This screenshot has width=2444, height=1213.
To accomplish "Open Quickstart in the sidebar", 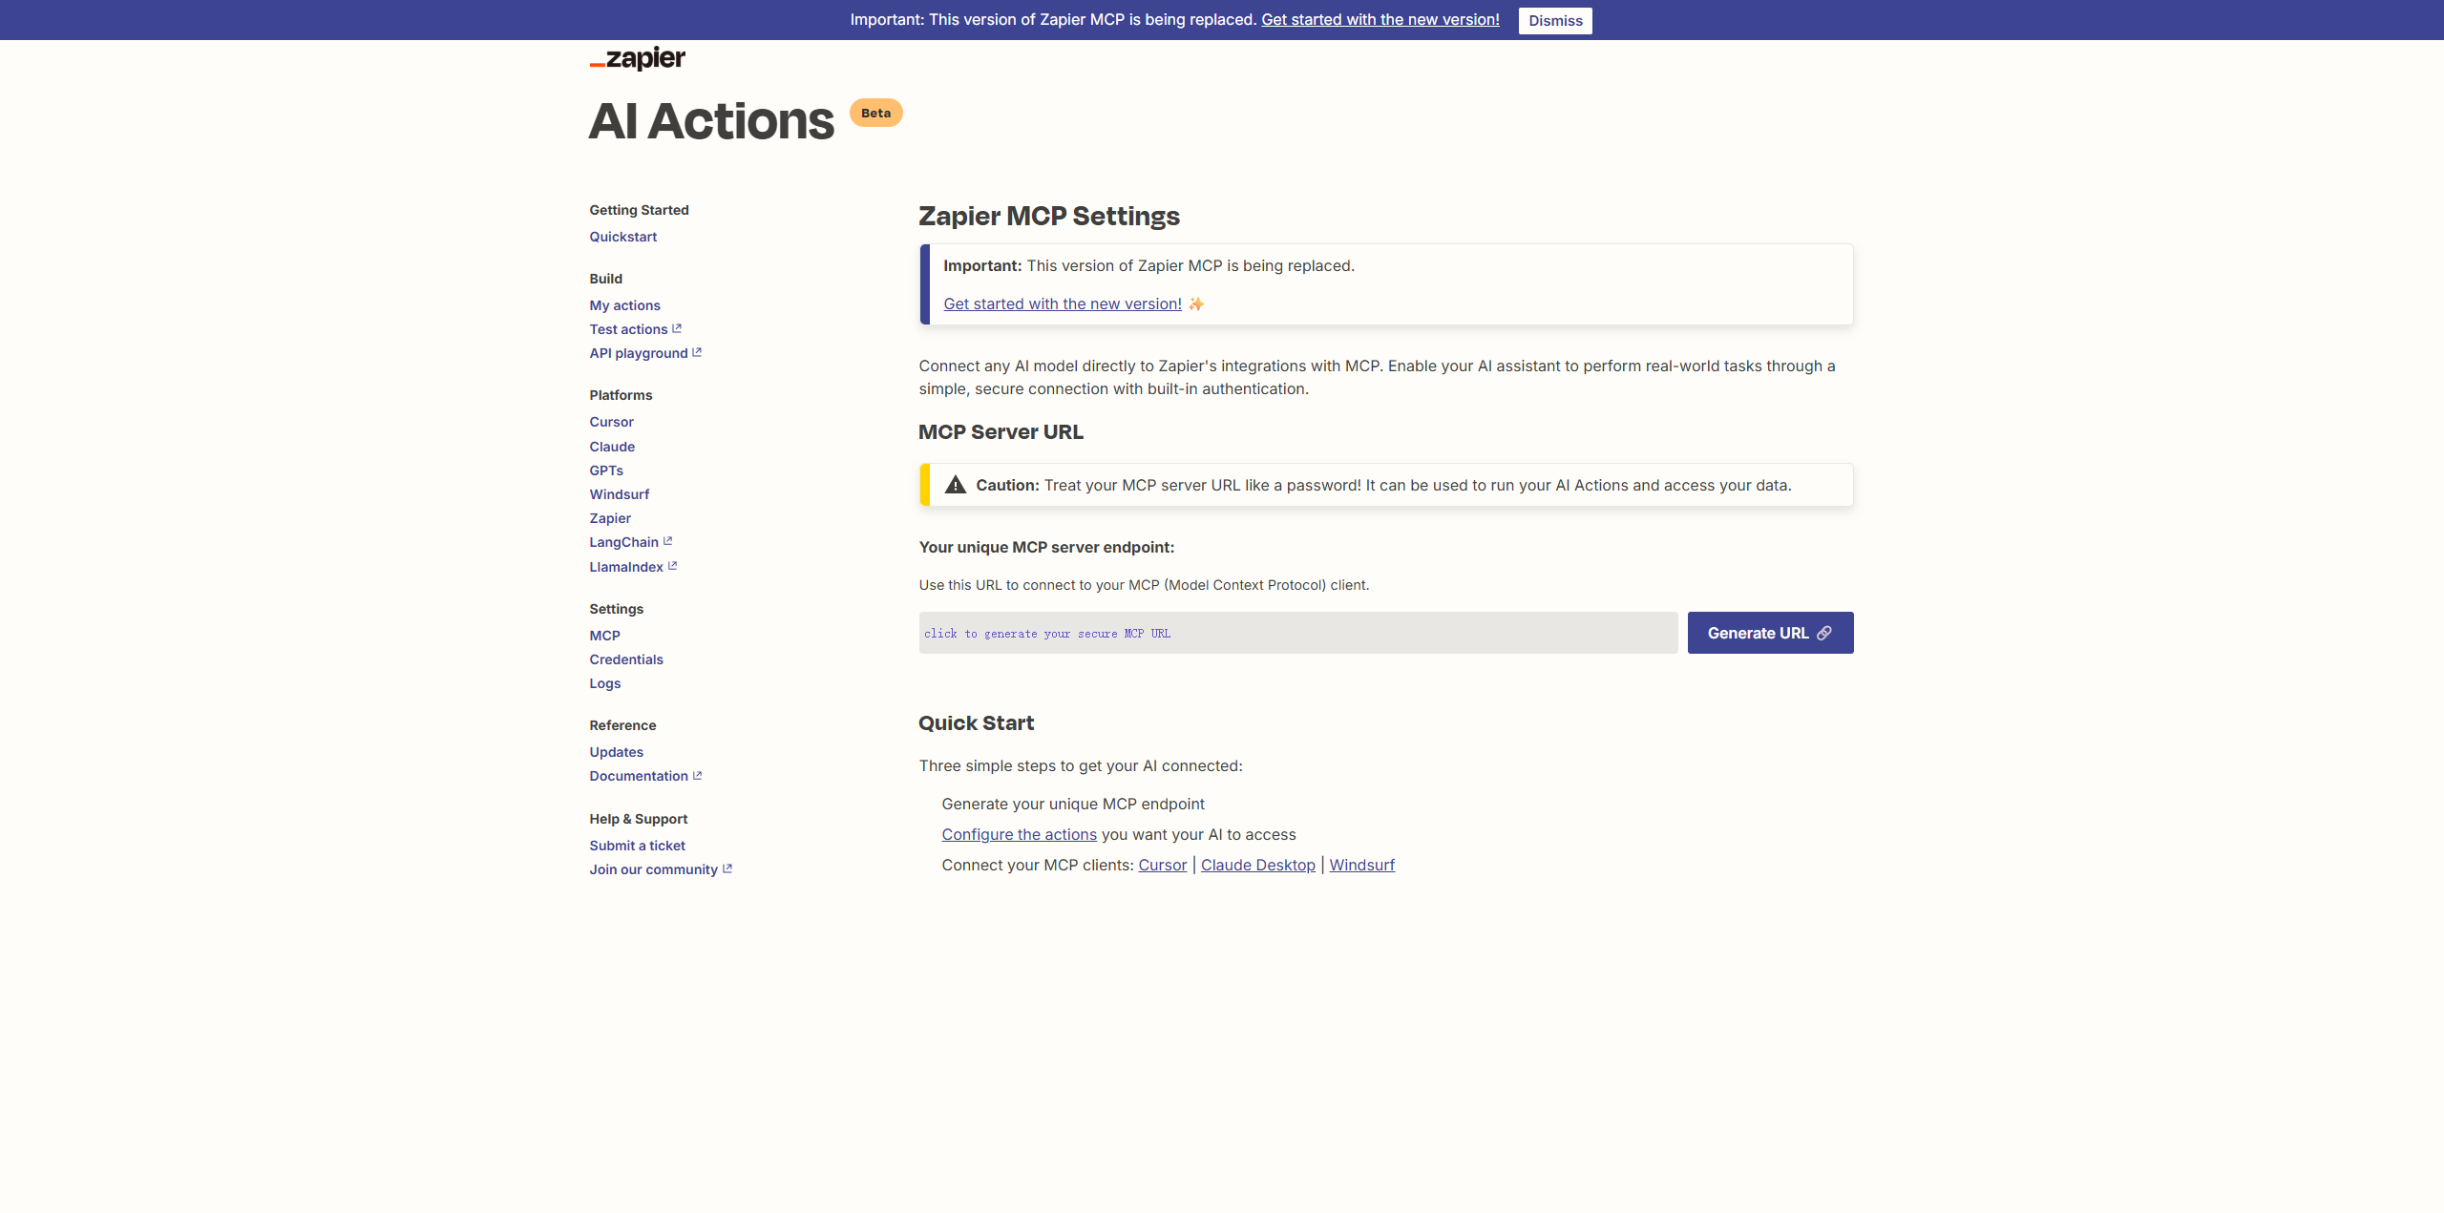I will [622, 237].
